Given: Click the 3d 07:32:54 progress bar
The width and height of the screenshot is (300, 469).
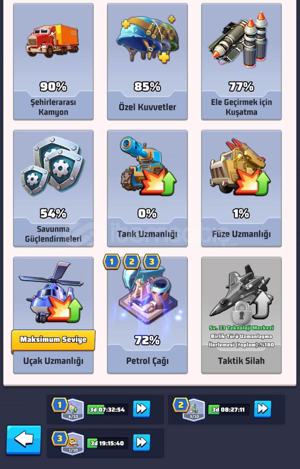Looking at the screenshot, I should (107, 410).
